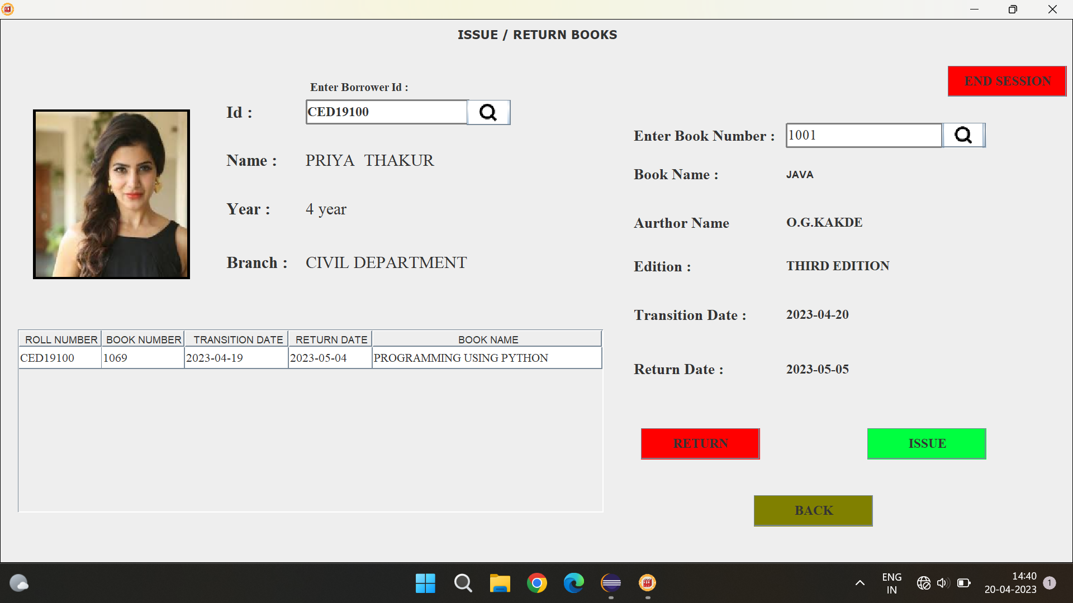The image size is (1073, 603).
Task: Open taskbar Search icon
Action: point(463,583)
